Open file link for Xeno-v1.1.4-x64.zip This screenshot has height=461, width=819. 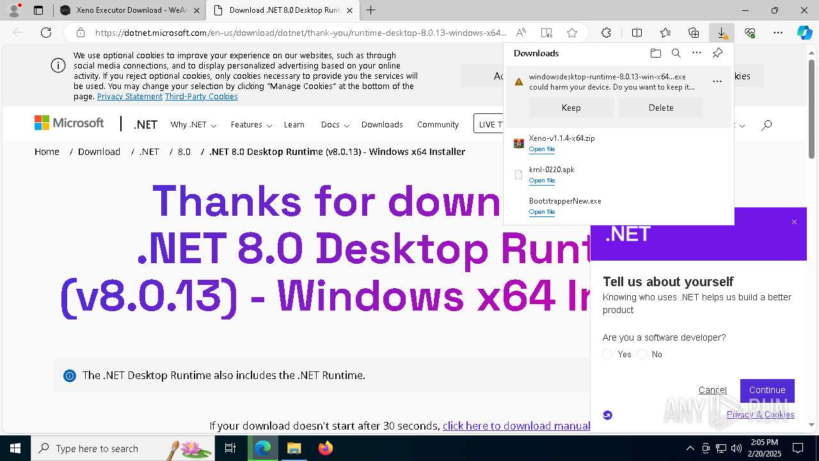coord(542,149)
